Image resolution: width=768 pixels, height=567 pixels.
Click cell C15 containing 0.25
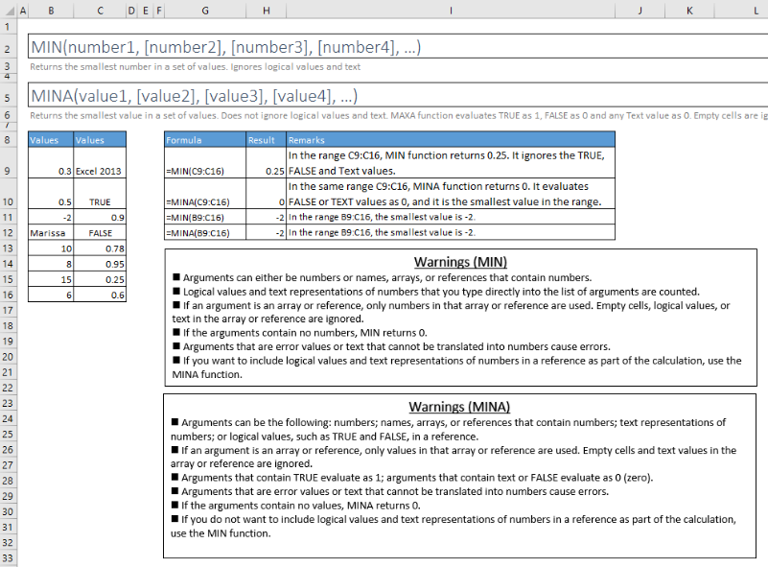coord(100,279)
